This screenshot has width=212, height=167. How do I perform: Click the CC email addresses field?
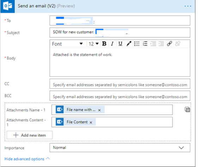(120, 84)
